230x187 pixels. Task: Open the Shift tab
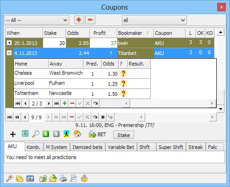146,147
